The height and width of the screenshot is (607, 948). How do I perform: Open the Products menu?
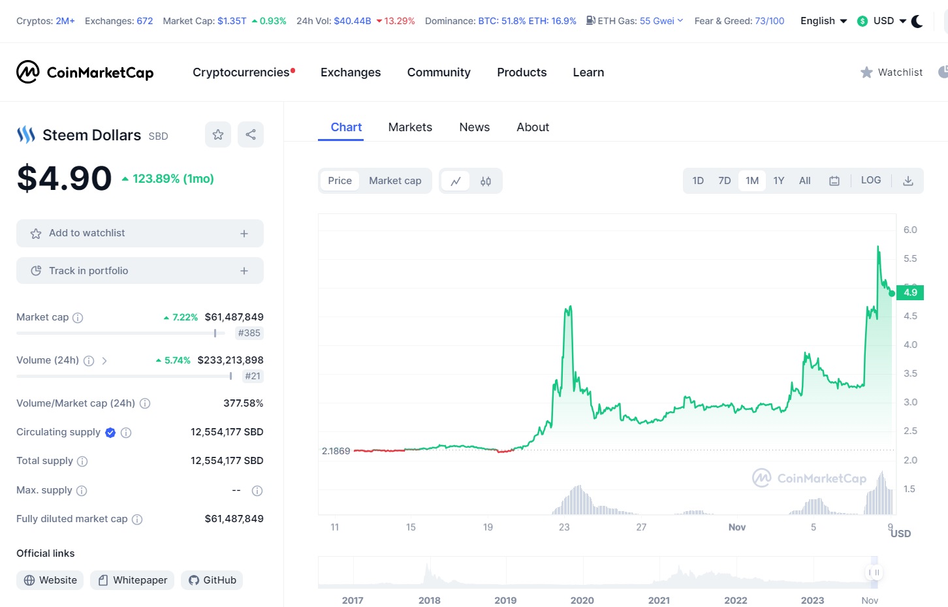click(x=522, y=72)
